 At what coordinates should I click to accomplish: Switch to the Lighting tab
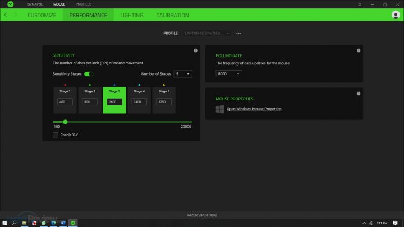(x=131, y=15)
